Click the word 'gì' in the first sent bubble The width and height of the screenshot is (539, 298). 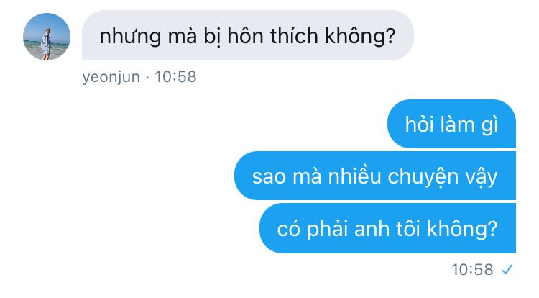pos(489,125)
